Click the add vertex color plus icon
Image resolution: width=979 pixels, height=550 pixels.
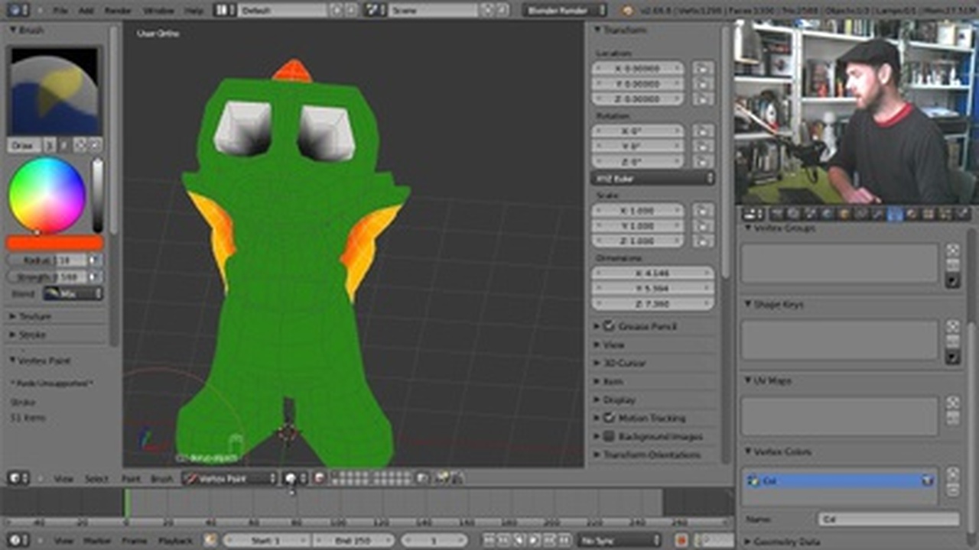952,474
